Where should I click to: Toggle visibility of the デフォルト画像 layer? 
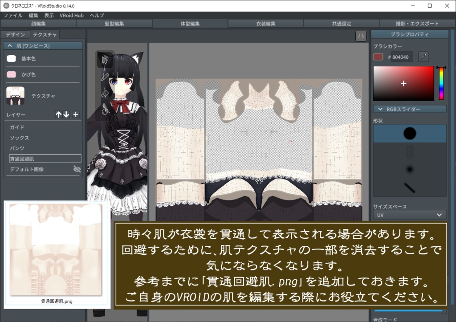click(77, 169)
